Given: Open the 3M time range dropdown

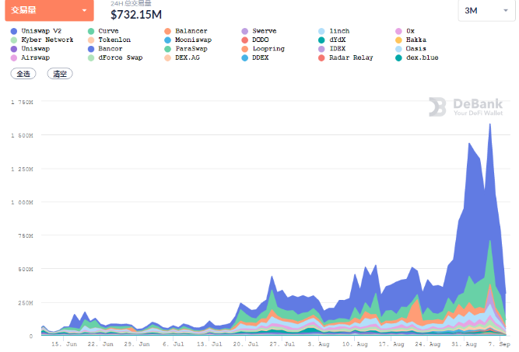Looking at the screenshot, I should (x=486, y=11).
